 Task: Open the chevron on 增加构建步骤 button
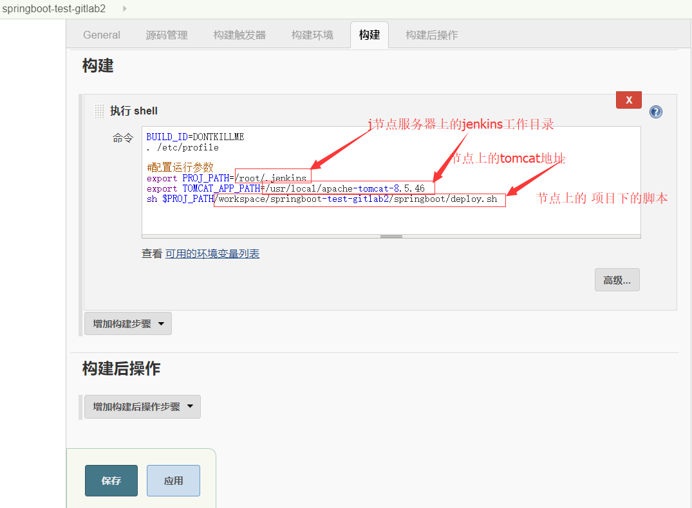click(162, 323)
